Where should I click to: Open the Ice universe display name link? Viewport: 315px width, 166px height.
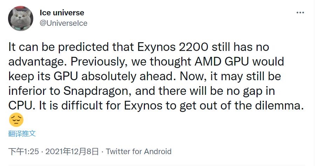click(62, 13)
